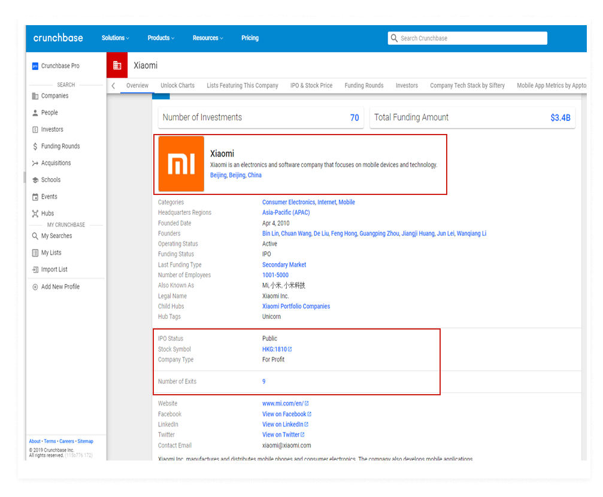Open Xiaomi Portfolio Companies link
This screenshot has height=497, width=603.
(296, 306)
